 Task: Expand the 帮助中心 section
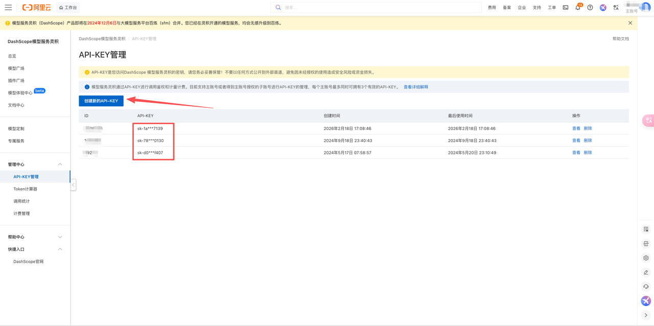pyautogui.click(x=60, y=237)
